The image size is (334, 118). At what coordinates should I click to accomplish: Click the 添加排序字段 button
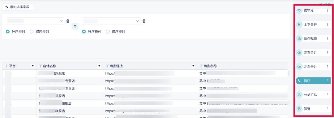(18, 7)
